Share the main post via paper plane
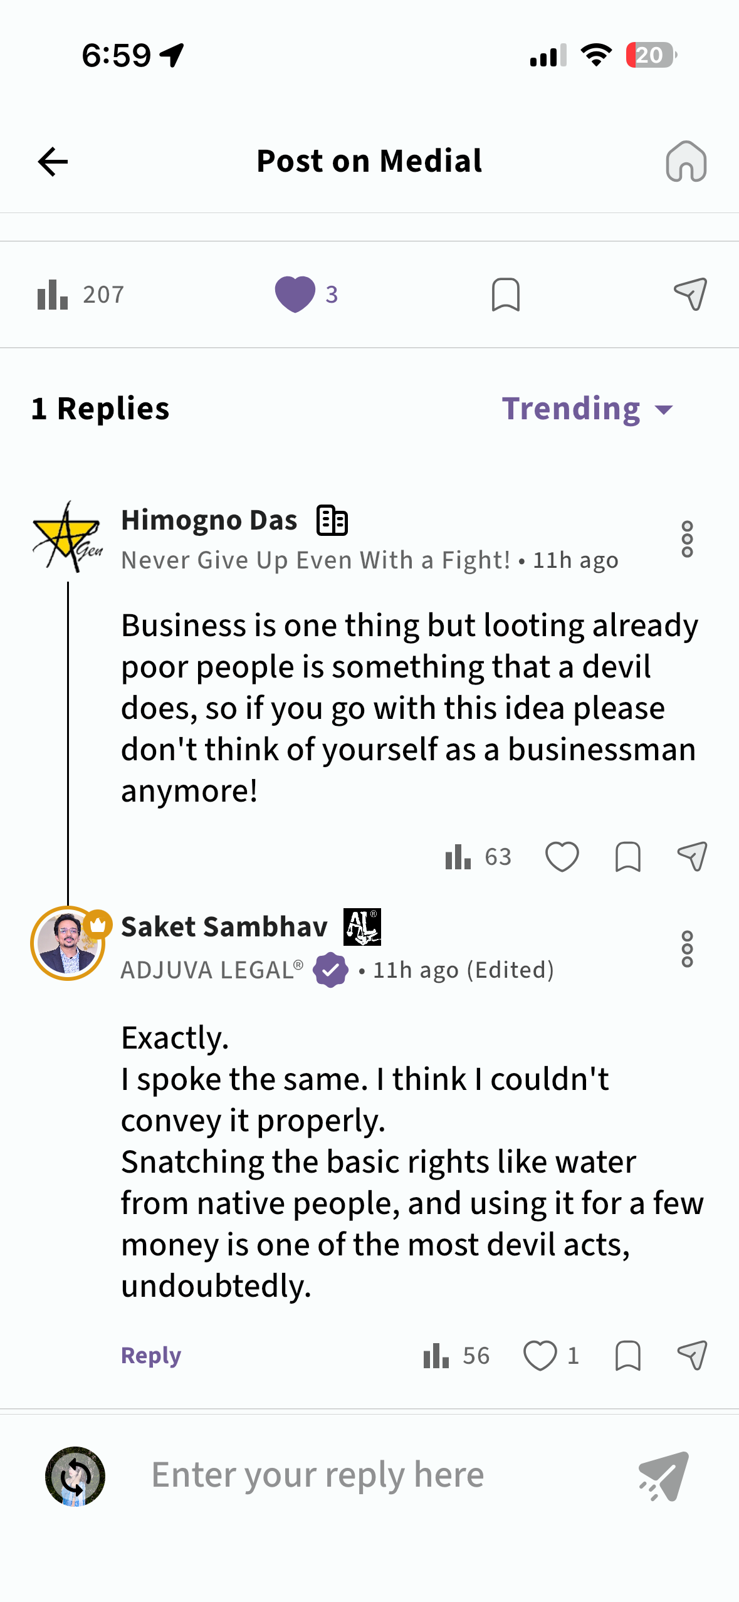739x1602 pixels. click(x=690, y=294)
